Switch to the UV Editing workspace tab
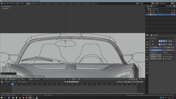The image size is (176, 99). click(x=48, y=4)
